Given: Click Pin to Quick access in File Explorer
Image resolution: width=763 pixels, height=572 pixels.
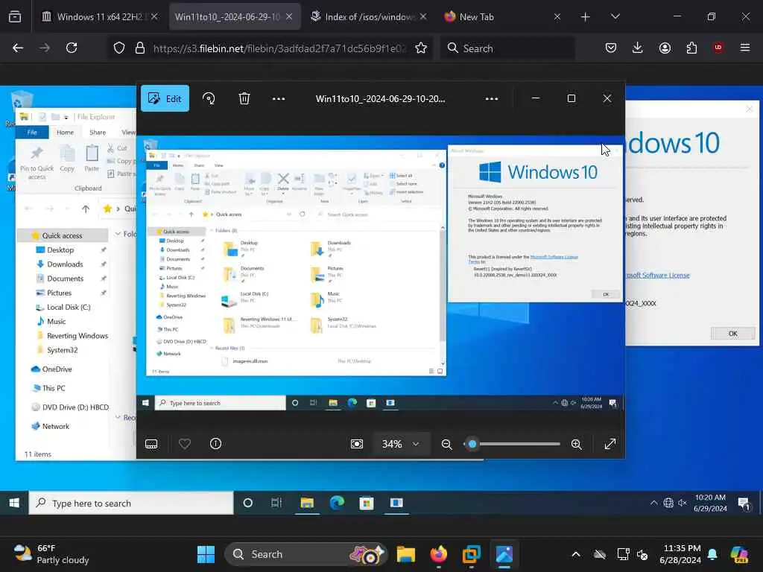Looking at the screenshot, I should pos(37,163).
